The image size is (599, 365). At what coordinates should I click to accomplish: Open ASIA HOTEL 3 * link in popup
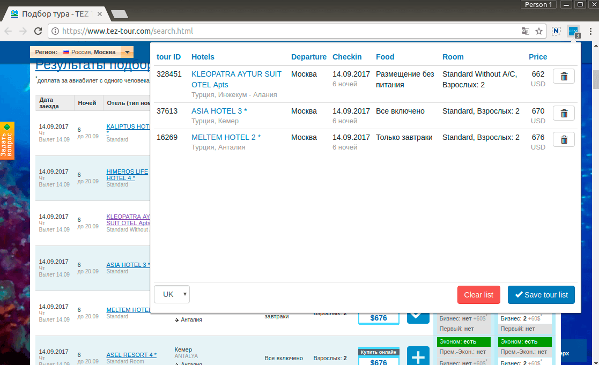point(219,111)
